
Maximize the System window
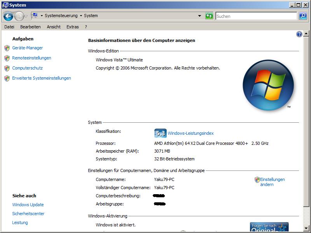click(298, 5)
